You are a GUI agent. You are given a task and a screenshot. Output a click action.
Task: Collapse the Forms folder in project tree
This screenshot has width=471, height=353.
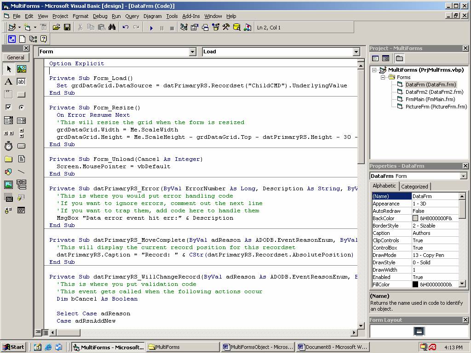point(382,77)
